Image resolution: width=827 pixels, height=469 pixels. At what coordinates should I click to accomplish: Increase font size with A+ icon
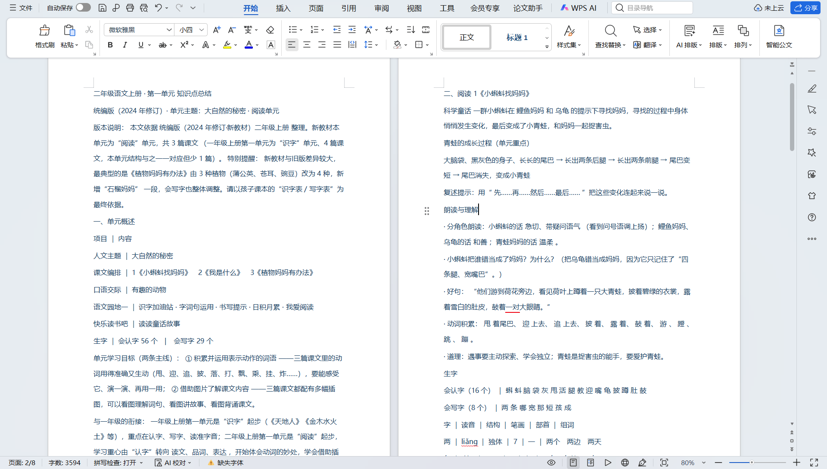click(217, 30)
